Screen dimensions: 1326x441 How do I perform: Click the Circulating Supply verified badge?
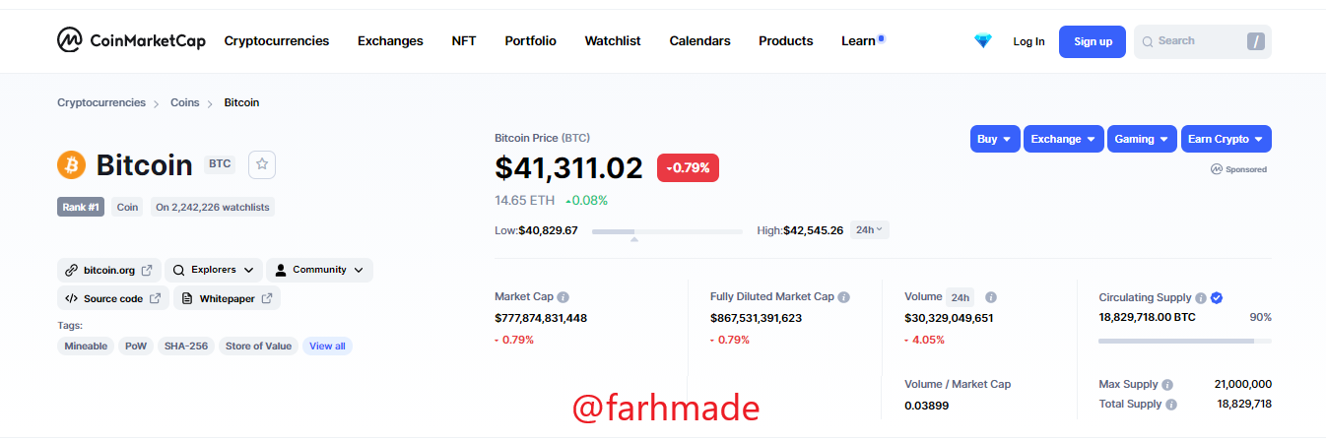coord(1217,297)
